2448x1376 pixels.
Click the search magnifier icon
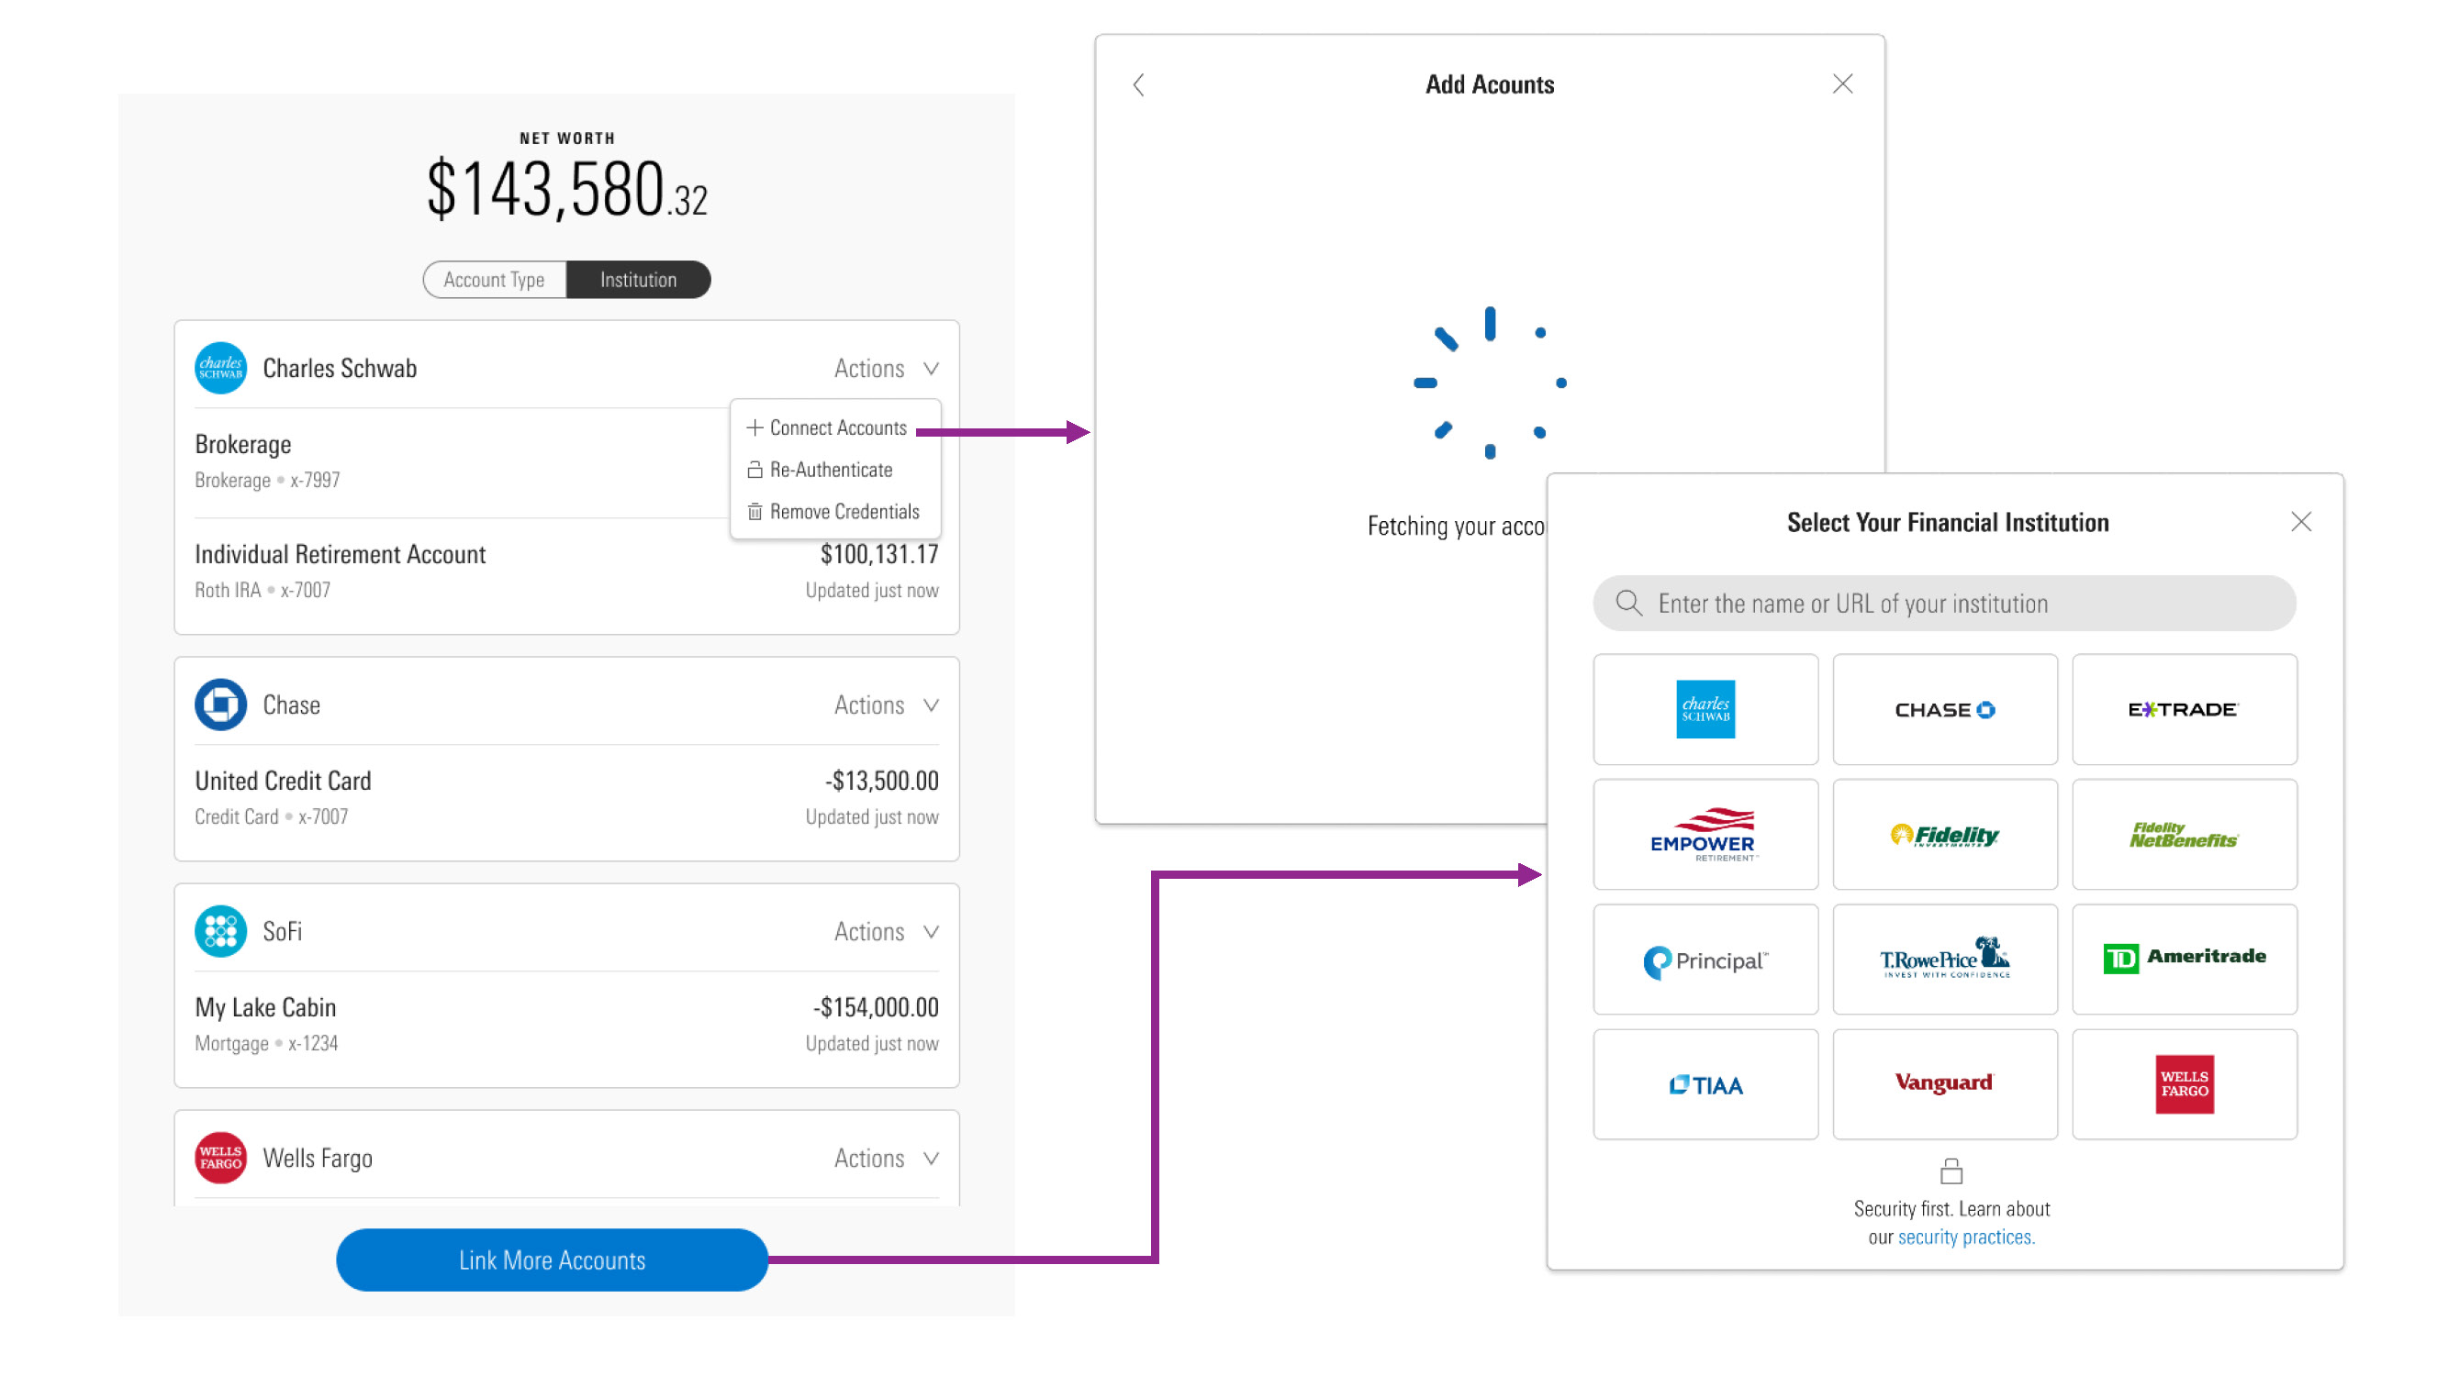(x=1629, y=603)
